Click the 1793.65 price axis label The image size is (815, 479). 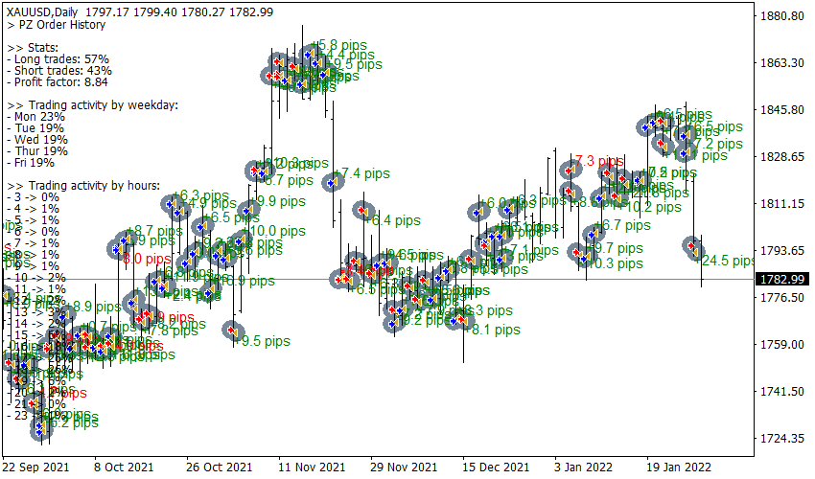click(x=781, y=250)
